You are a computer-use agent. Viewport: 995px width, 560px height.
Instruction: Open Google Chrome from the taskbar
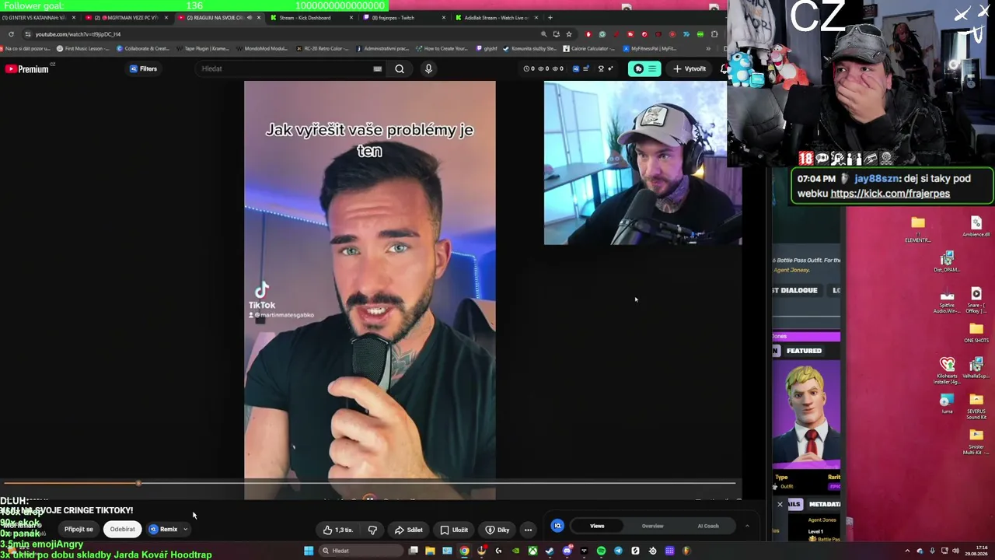pos(464,551)
